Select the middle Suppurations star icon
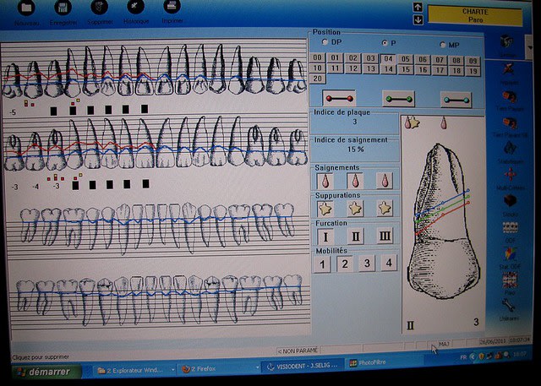Image resolution: width=541 pixels, height=386 pixels. click(355, 208)
